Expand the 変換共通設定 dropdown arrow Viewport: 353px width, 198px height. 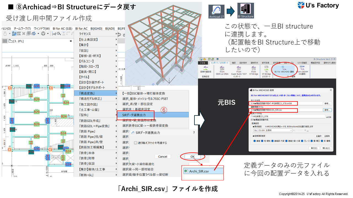206,74
